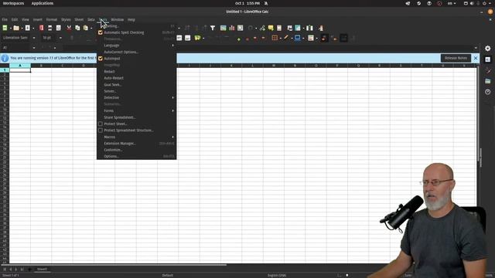
Task: Click the Release Notes button
Action: (x=456, y=58)
